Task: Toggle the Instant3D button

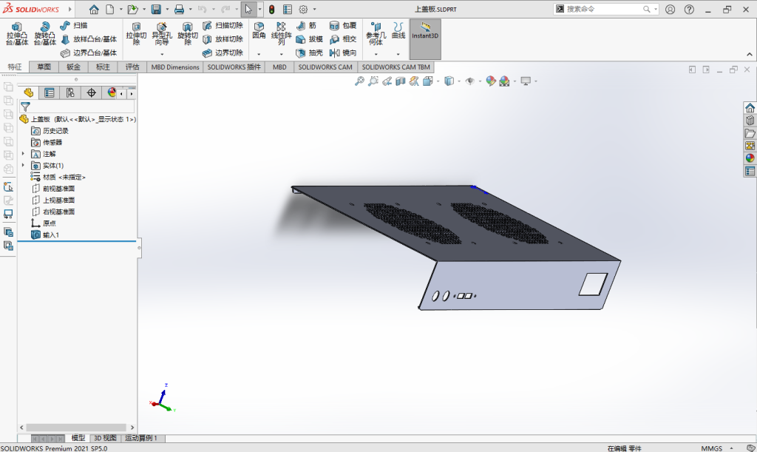Action: 425,30
